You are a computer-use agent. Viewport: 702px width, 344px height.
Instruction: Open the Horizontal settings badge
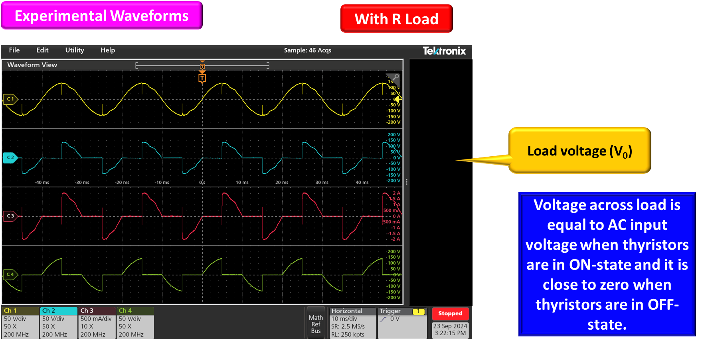point(352,322)
